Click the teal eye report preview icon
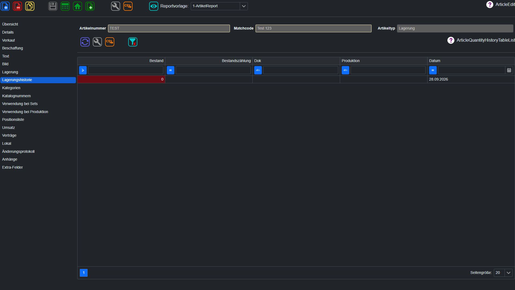The width and height of the screenshot is (515, 290). (x=154, y=6)
